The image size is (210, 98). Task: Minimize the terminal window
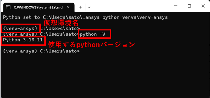point(176,6)
